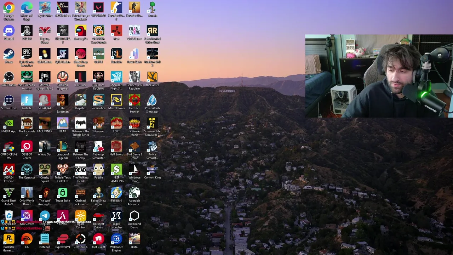453x255 pixels.
Task: Launch the Elgato Control icon
Action: tap(81, 215)
